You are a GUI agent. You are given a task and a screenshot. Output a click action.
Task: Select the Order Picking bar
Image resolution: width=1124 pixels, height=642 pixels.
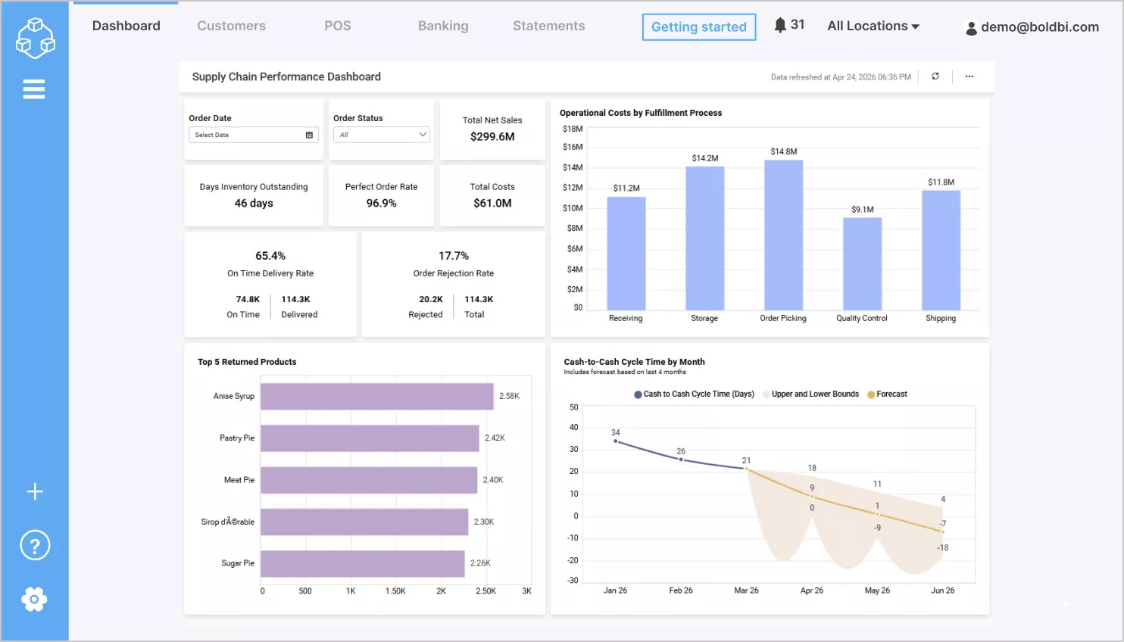coord(784,235)
